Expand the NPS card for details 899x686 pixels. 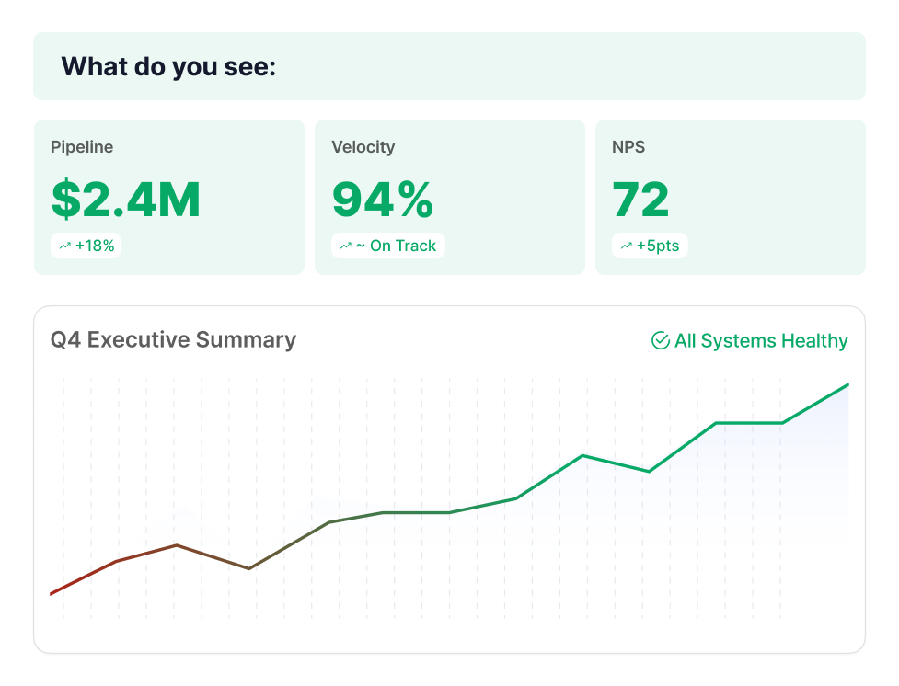(730, 196)
